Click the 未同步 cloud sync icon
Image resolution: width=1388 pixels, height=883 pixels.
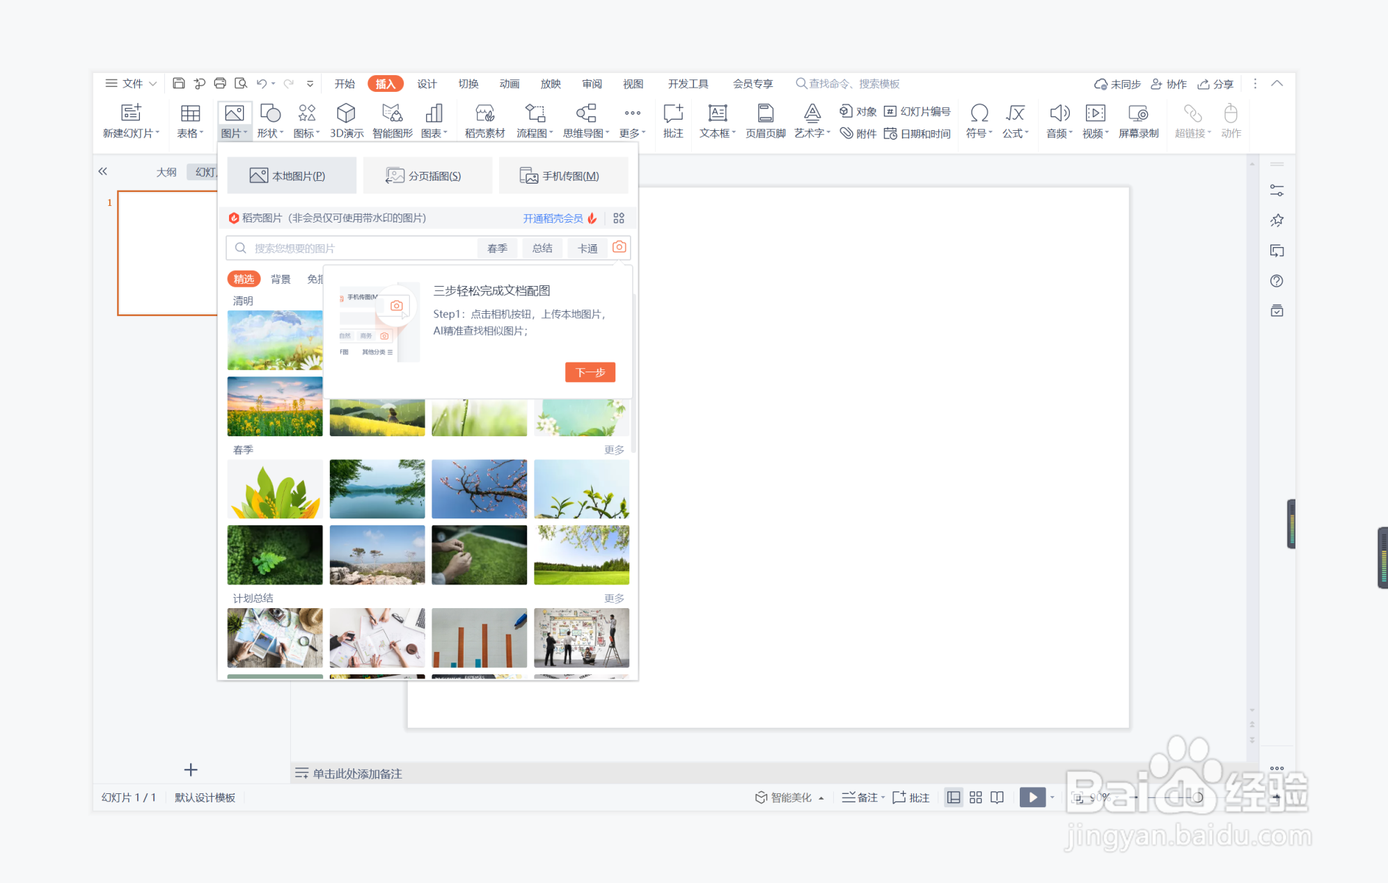(1117, 84)
